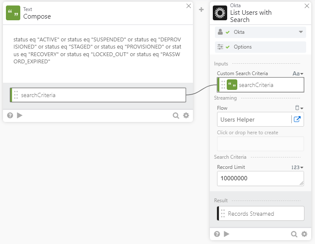This screenshot has width=315, height=244.
Task: Open the magnifier search on Compose card
Action: tap(176, 116)
